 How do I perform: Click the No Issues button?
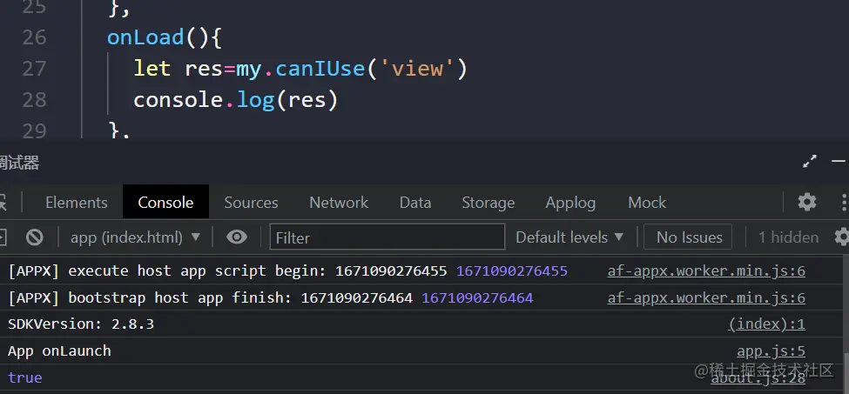[x=689, y=237]
